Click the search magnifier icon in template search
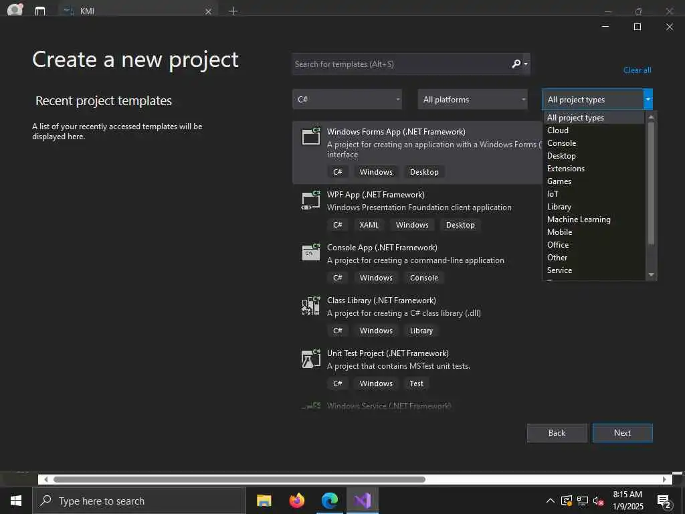685x514 pixels. 516,64
